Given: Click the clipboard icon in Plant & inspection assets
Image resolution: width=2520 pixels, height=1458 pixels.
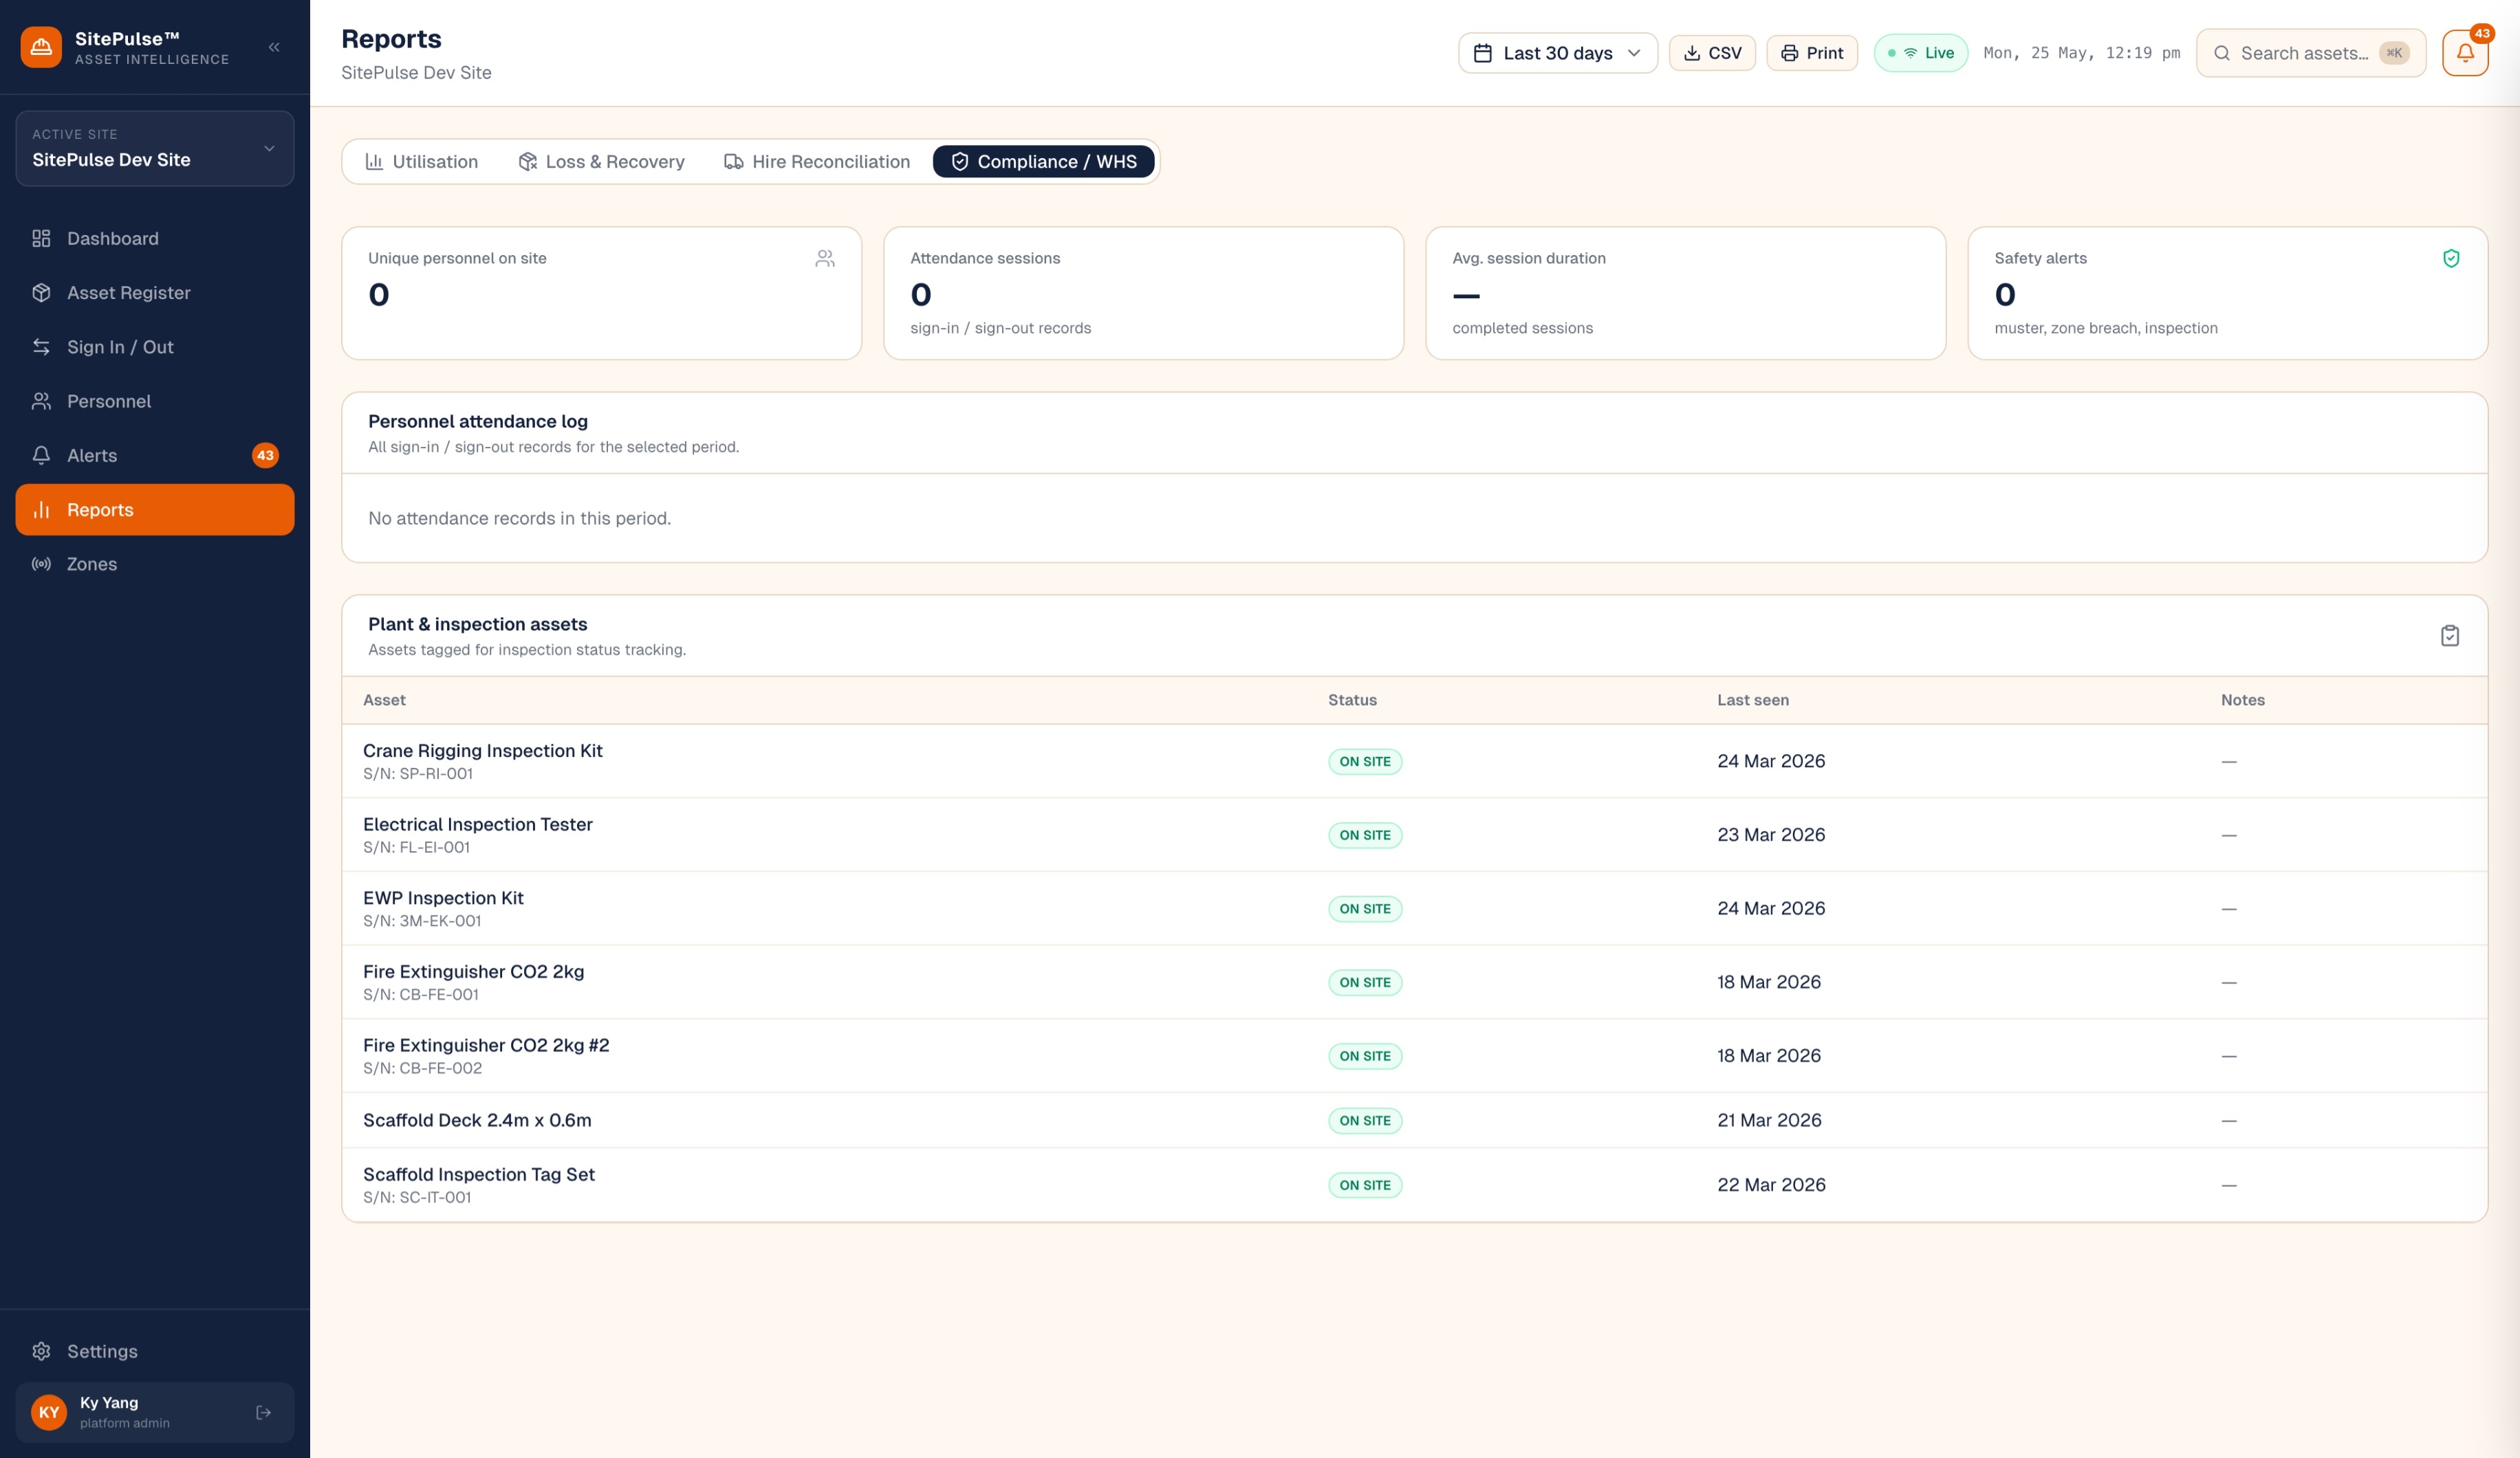Looking at the screenshot, I should click(x=2450, y=636).
